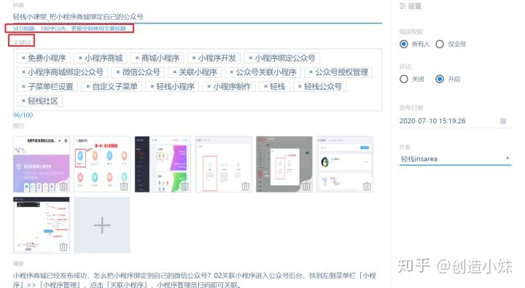Click the 设置 settings icon
Viewport: 525px width, 288px height.
click(402, 6)
